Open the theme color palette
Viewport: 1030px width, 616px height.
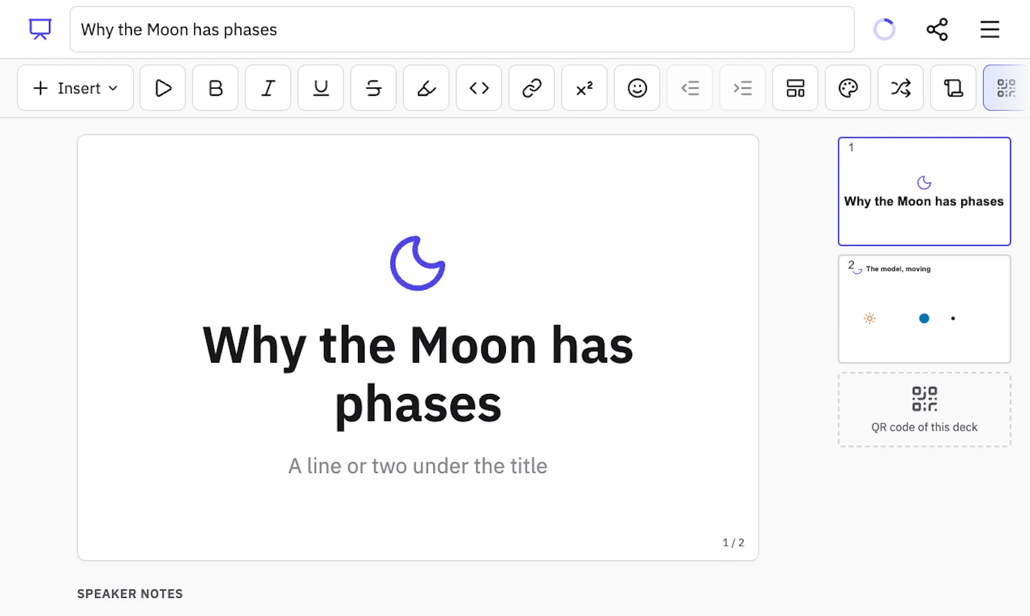point(848,88)
